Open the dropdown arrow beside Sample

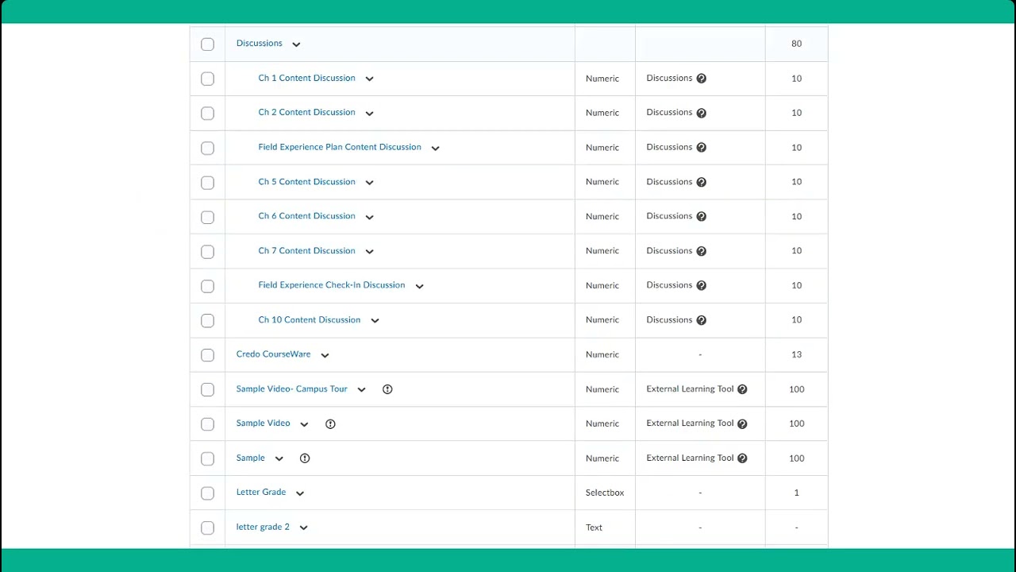coord(279,459)
